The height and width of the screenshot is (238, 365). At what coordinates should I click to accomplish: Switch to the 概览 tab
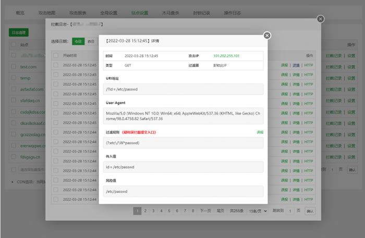point(20,12)
